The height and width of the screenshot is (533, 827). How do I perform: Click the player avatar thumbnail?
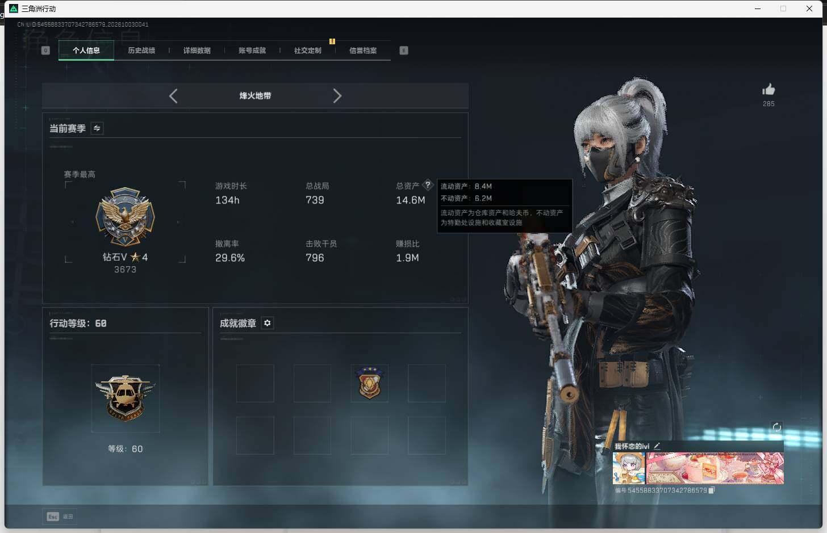click(629, 468)
